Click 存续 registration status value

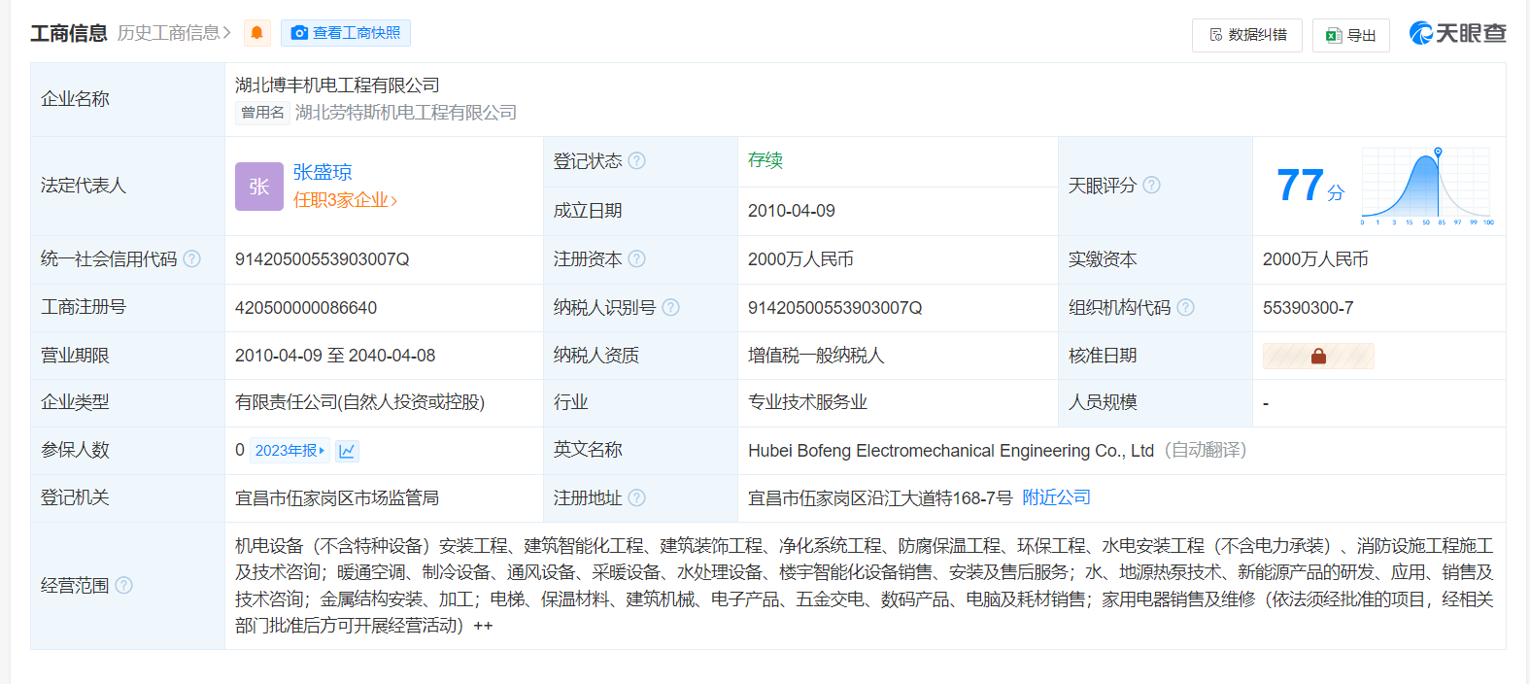click(765, 160)
